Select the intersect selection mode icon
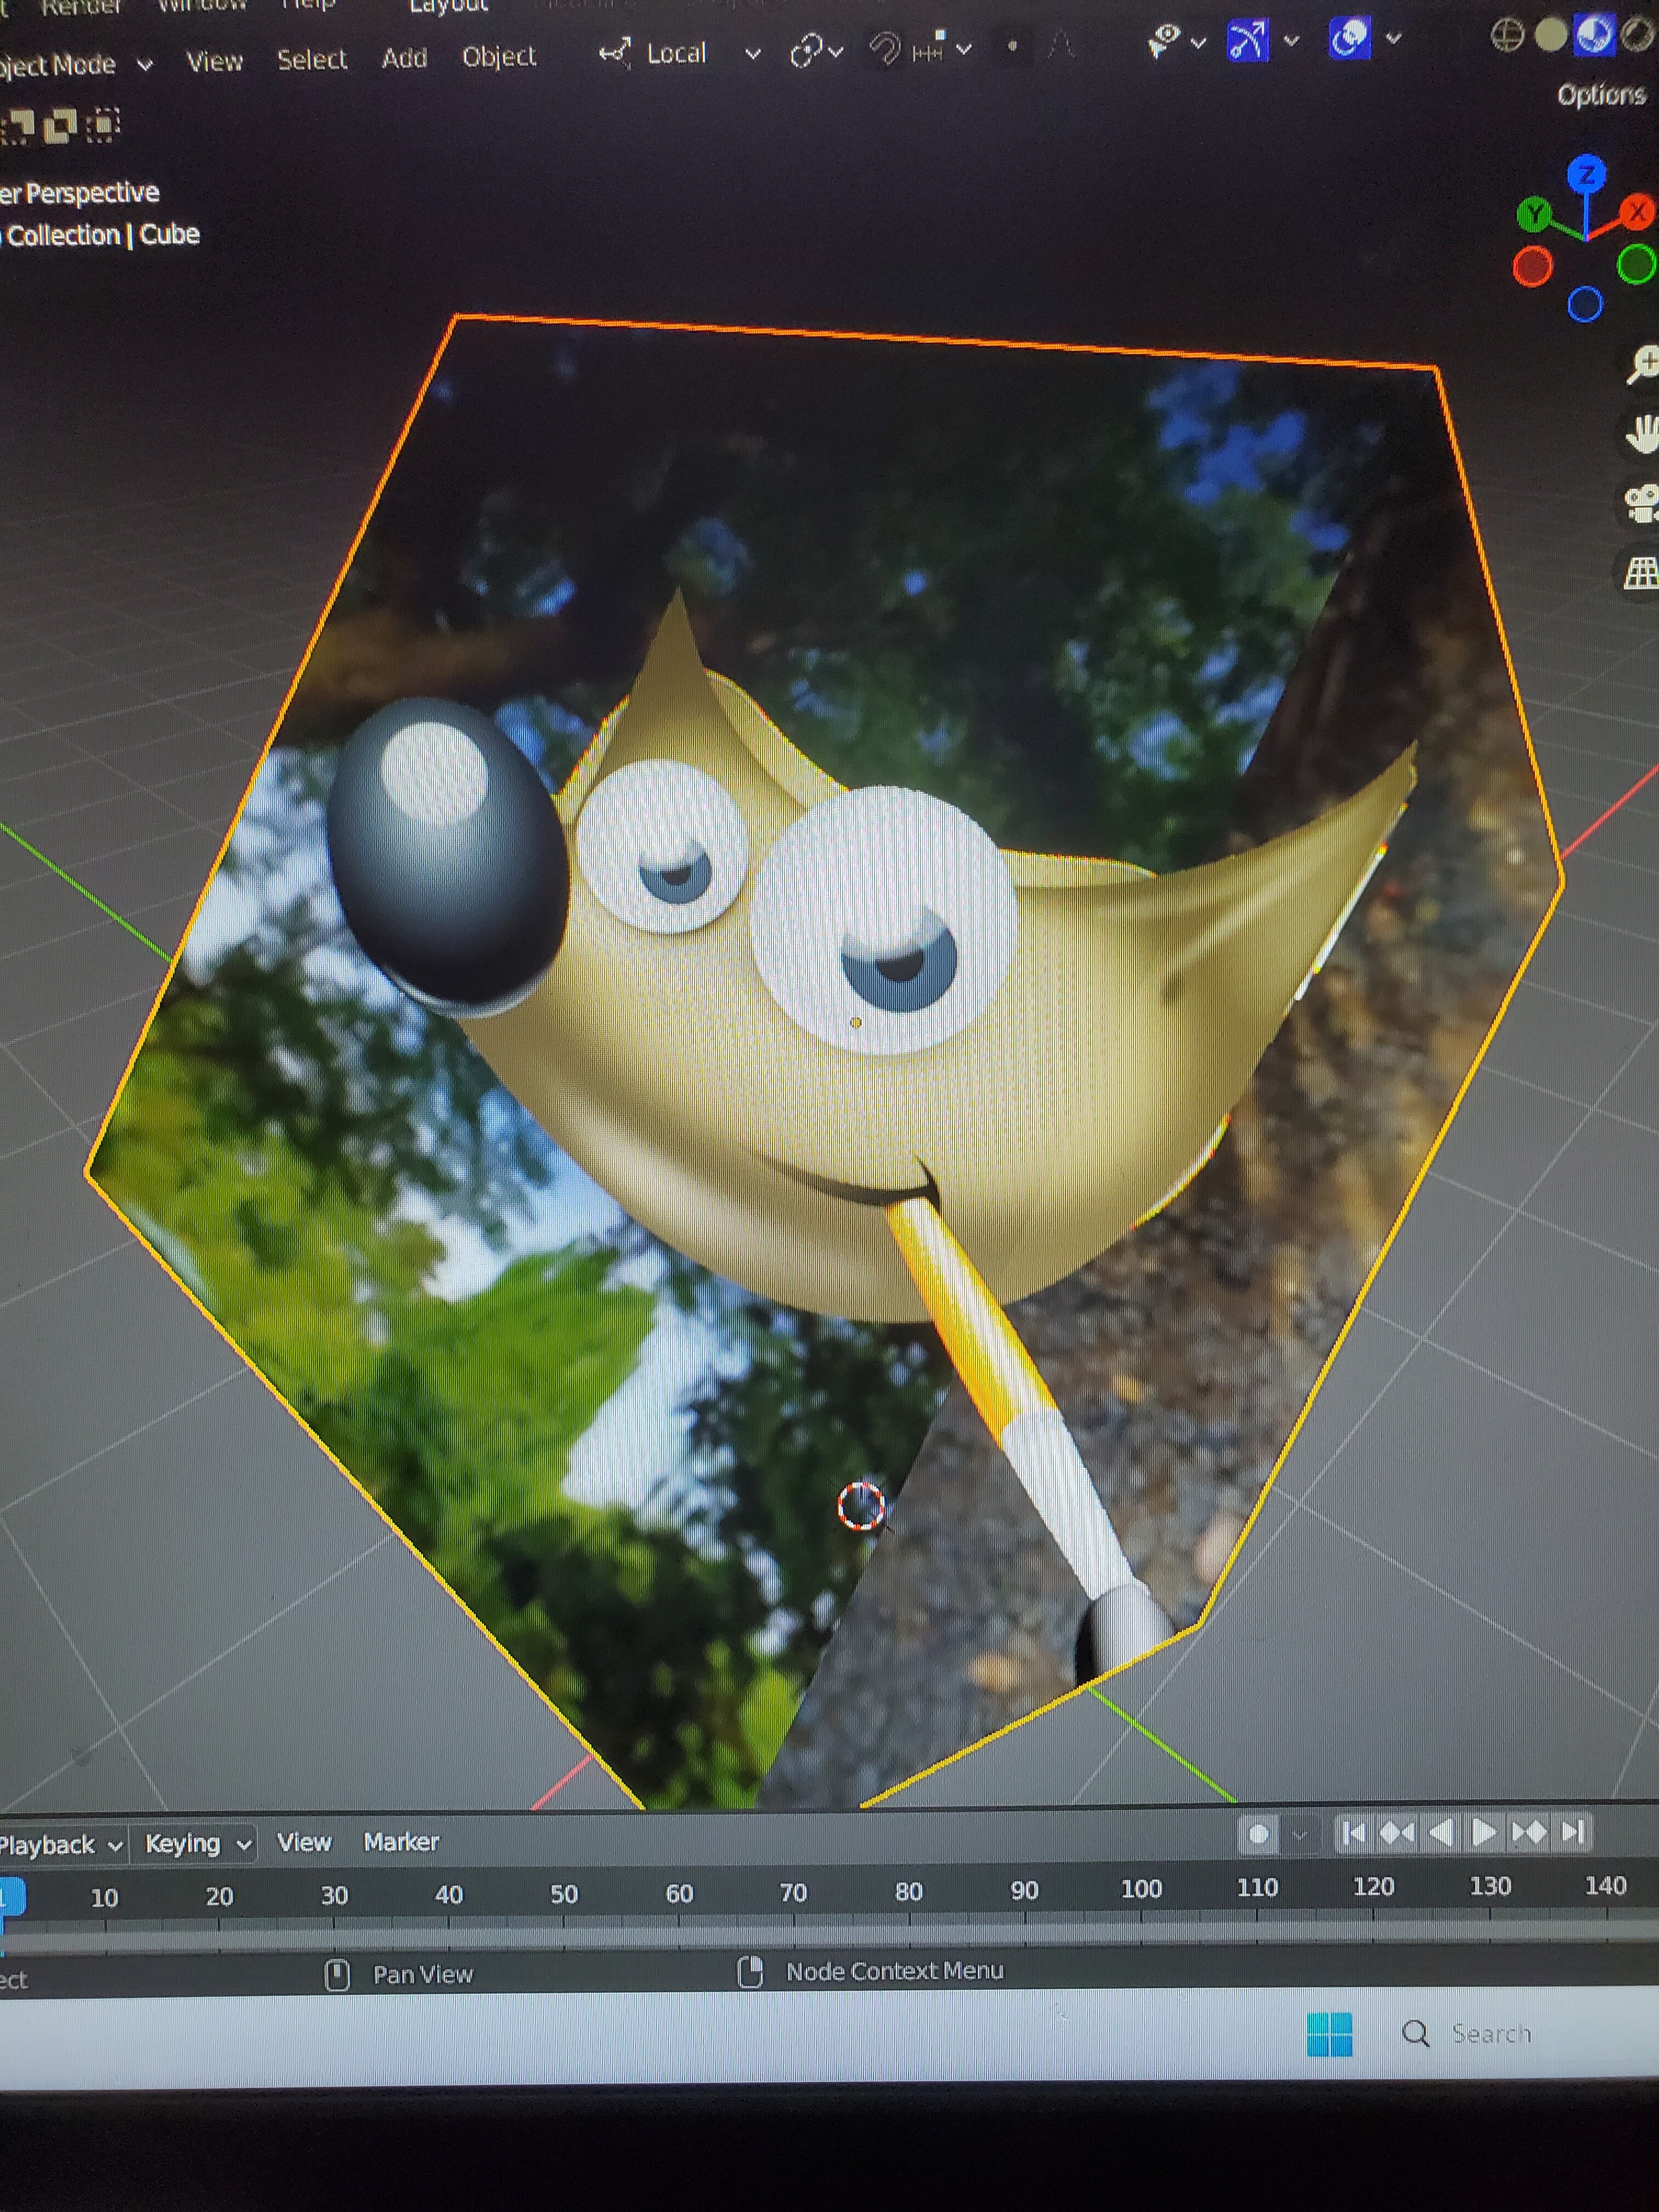This screenshot has width=1659, height=2212. [x=103, y=125]
